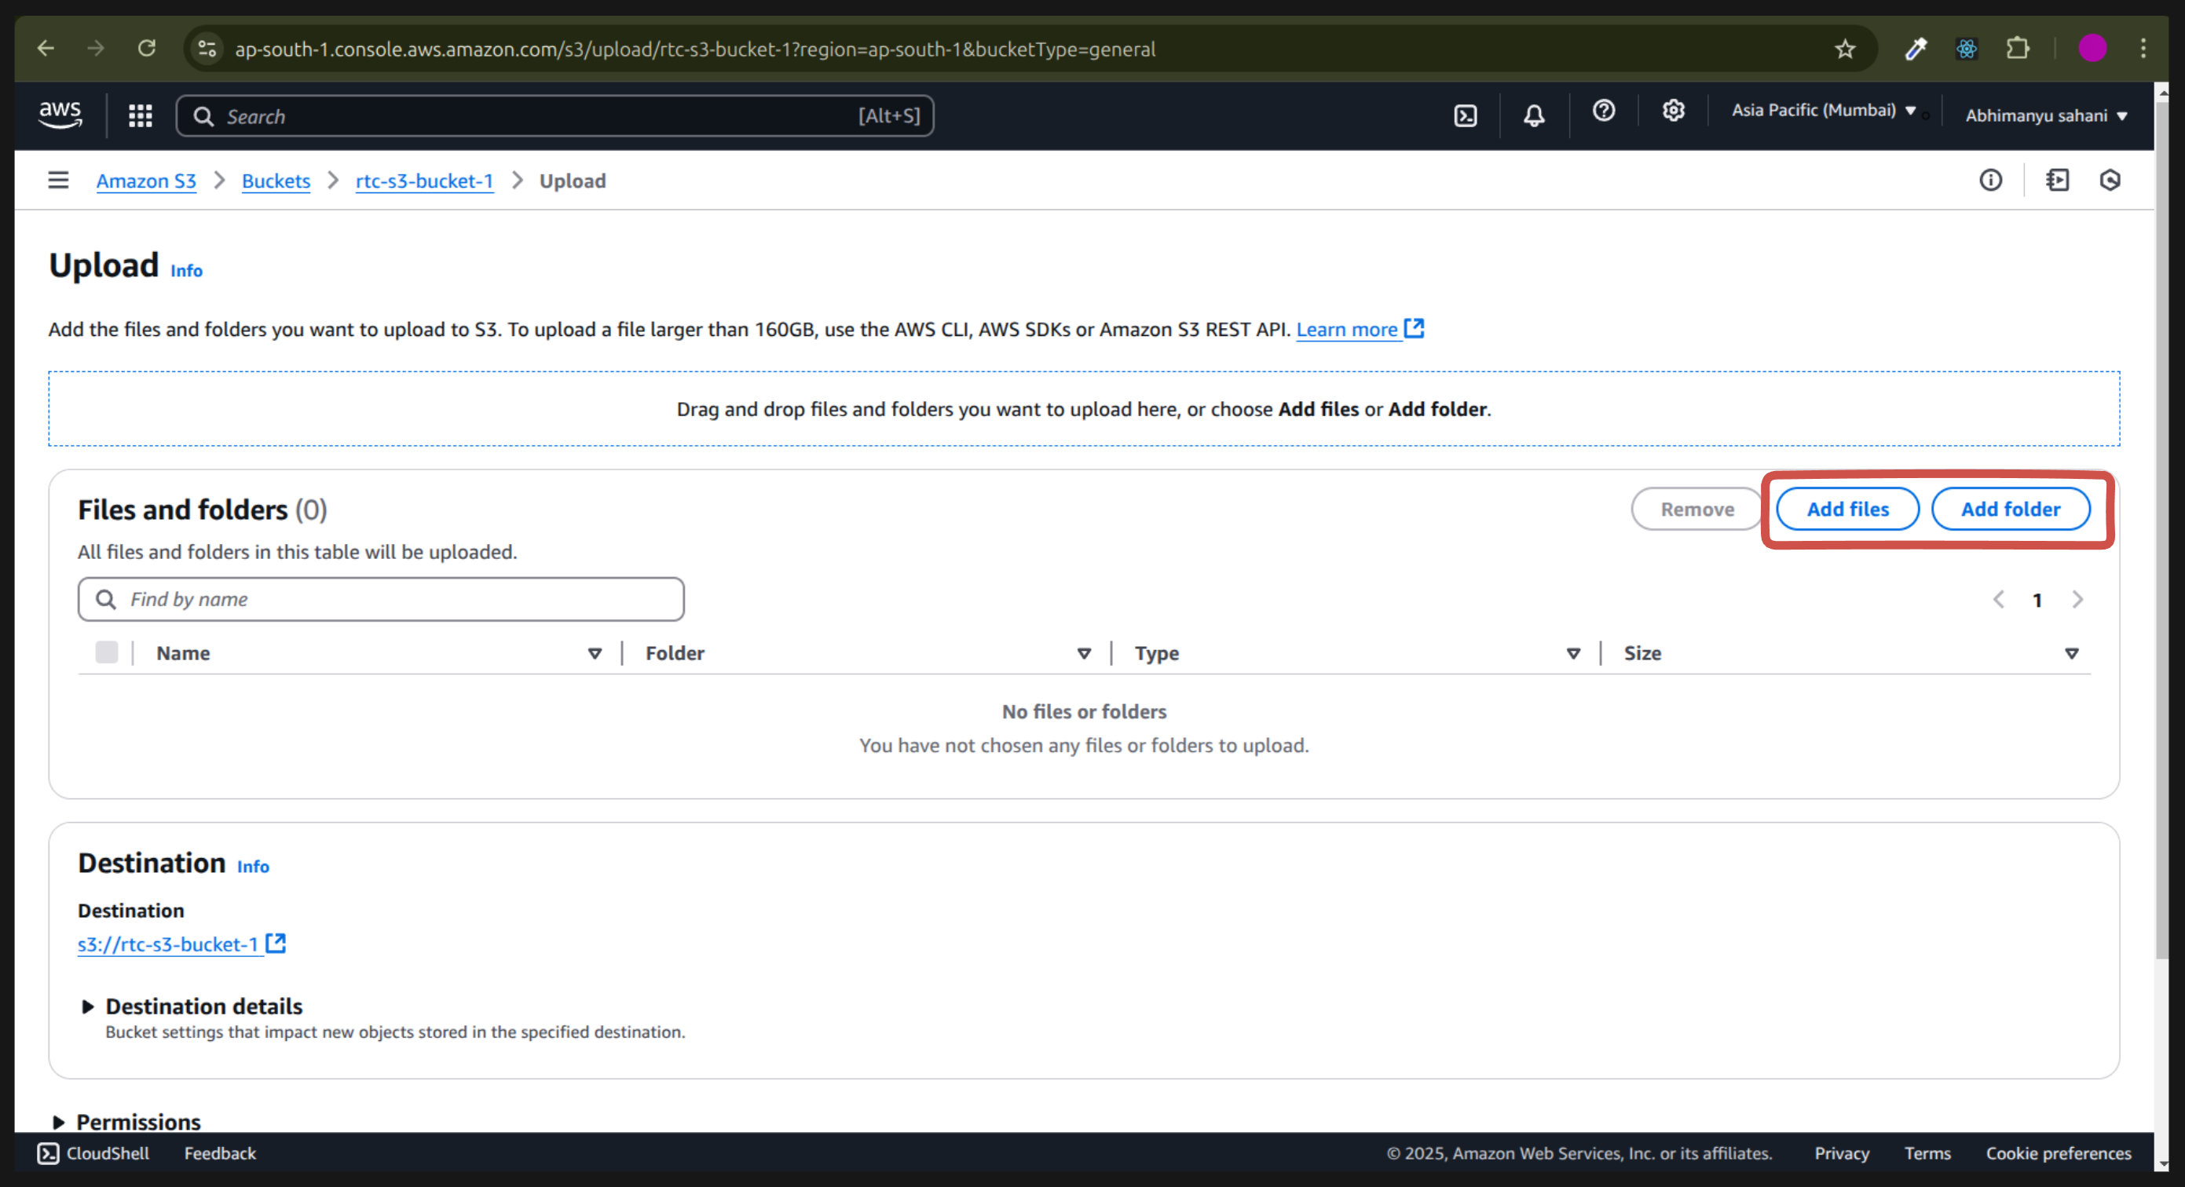Click Find by name filter field
The height and width of the screenshot is (1187, 2185).
point(381,600)
